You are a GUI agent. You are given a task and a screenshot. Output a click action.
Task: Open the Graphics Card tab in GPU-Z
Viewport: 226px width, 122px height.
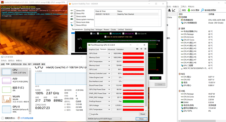(93, 49)
